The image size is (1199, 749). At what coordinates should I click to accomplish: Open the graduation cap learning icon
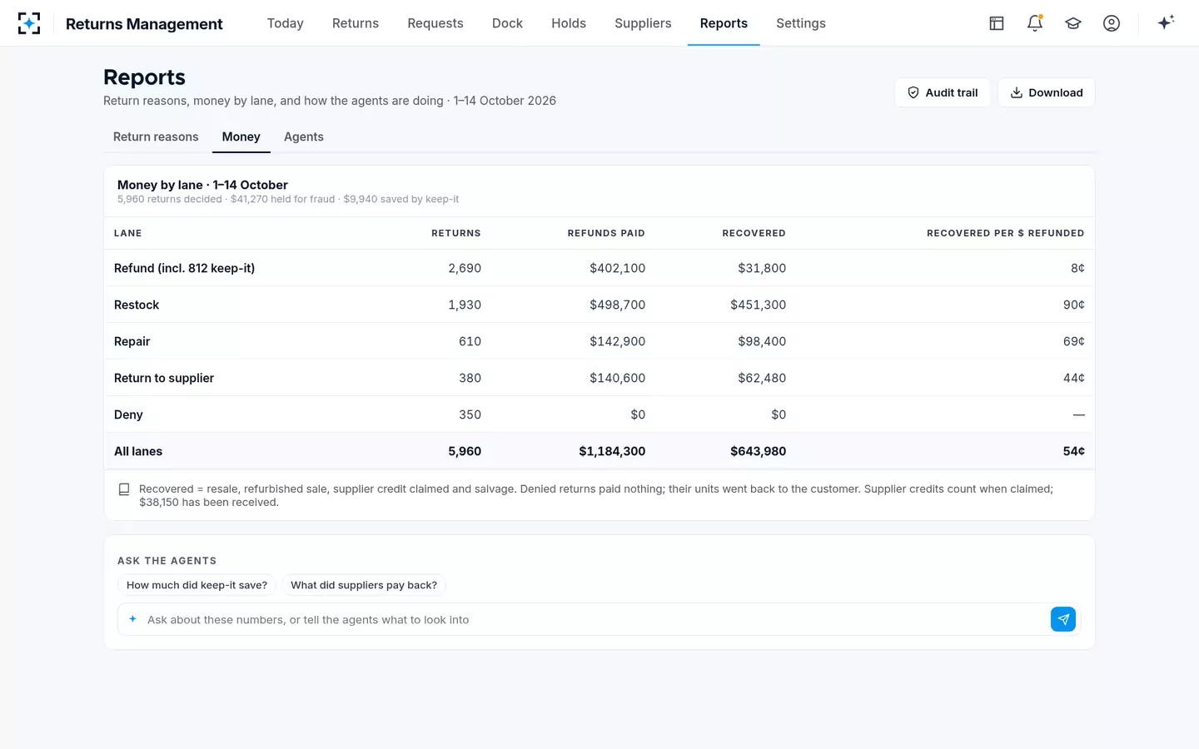1073,23
